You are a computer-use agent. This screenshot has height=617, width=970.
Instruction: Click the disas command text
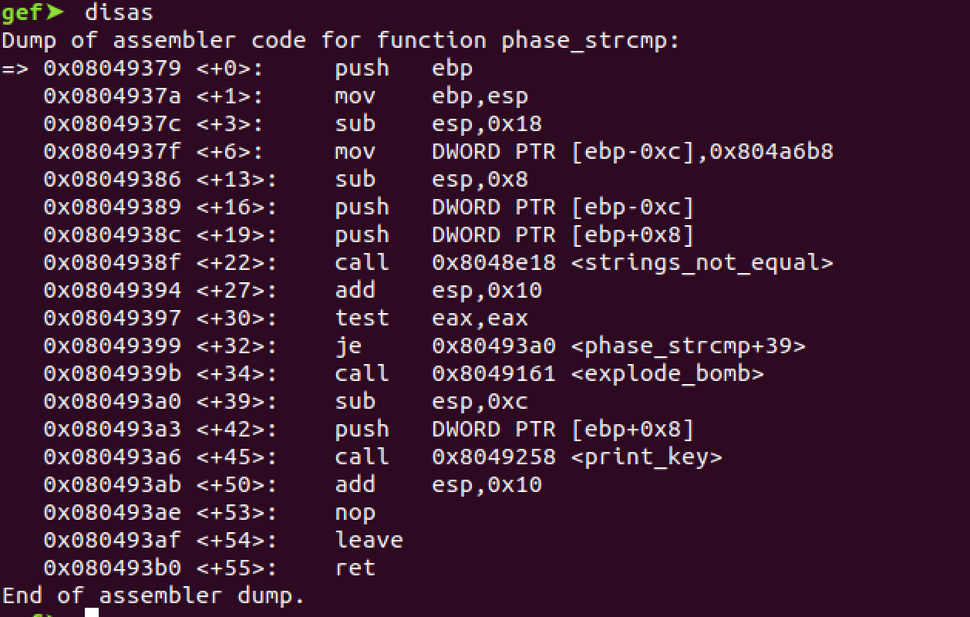119,12
